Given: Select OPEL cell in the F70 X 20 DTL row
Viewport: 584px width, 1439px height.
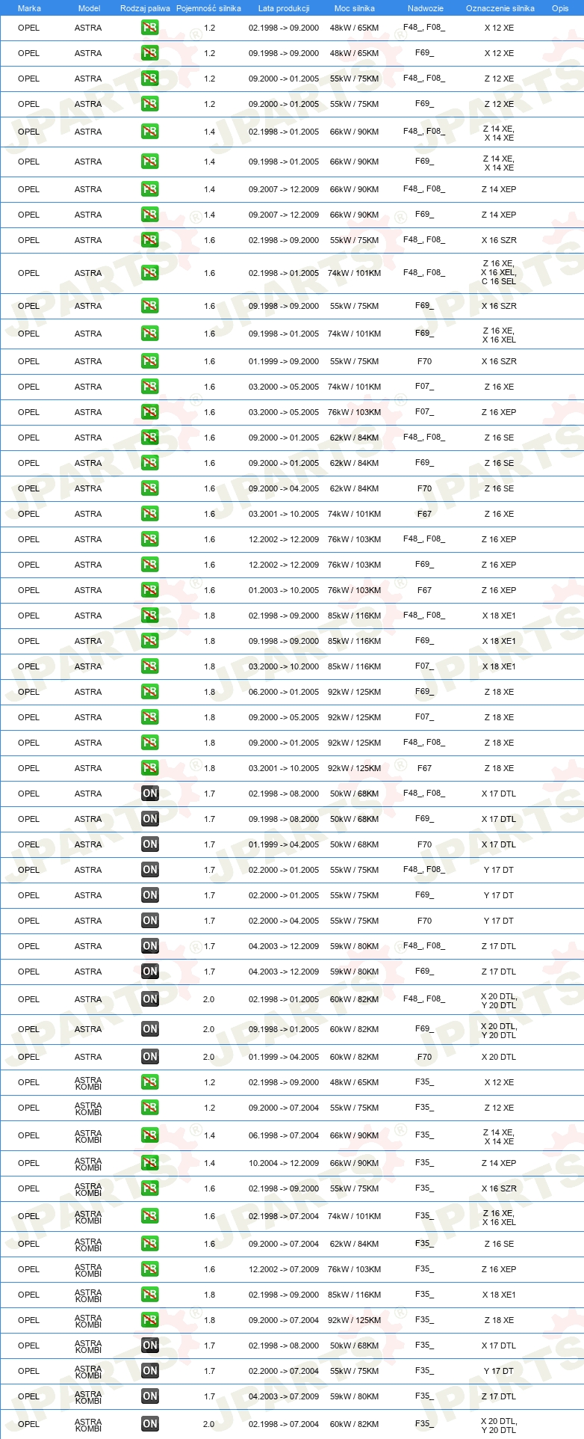Looking at the screenshot, I should (28, 1057).
